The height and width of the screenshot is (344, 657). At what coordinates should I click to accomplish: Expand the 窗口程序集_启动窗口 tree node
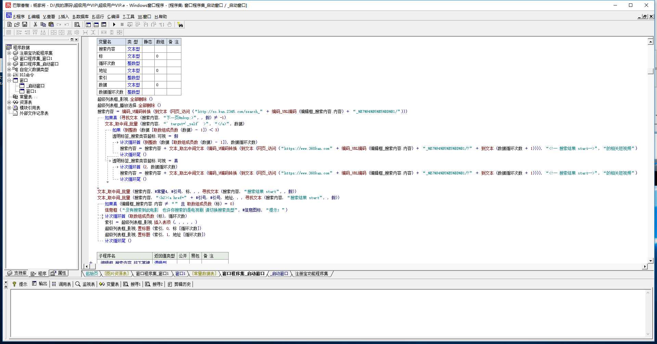coord(9,64)
